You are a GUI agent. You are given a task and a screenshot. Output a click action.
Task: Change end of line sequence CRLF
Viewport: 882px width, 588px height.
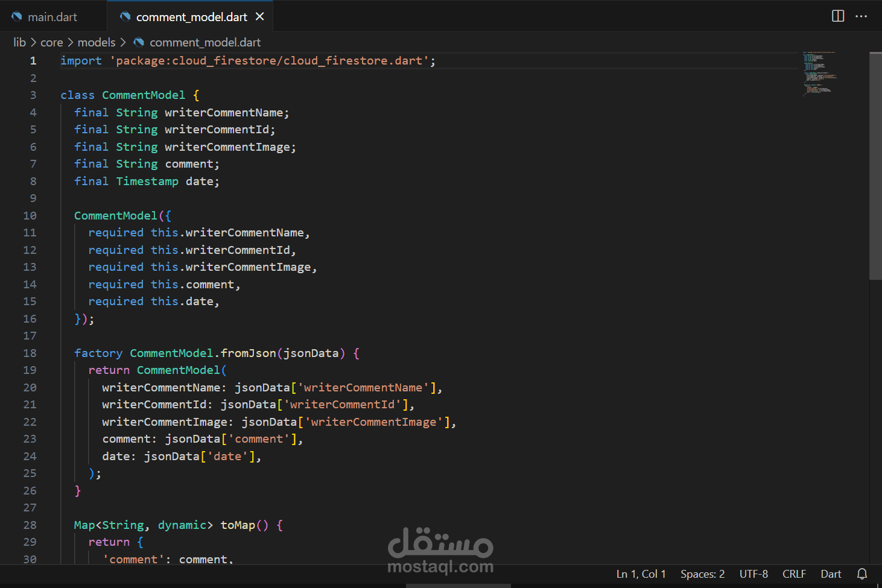click(x=795, y=574)
